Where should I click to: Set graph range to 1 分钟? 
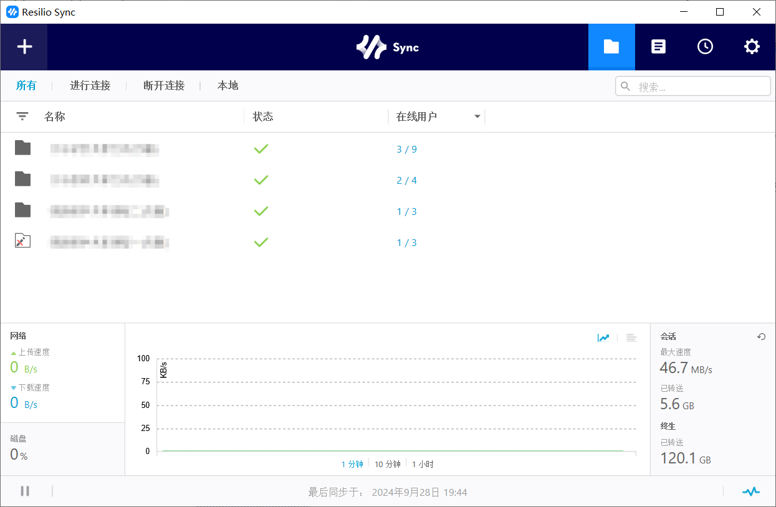click(352, 464)
